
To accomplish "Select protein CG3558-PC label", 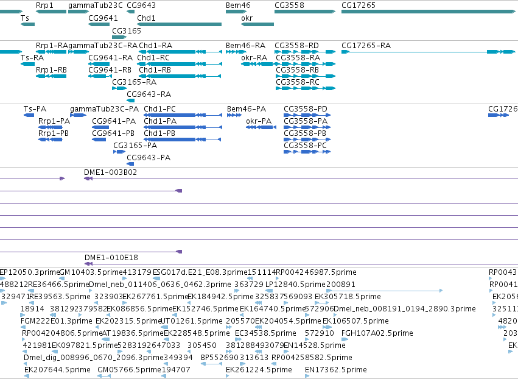I will pyautogui.click(x=305, y=146).
